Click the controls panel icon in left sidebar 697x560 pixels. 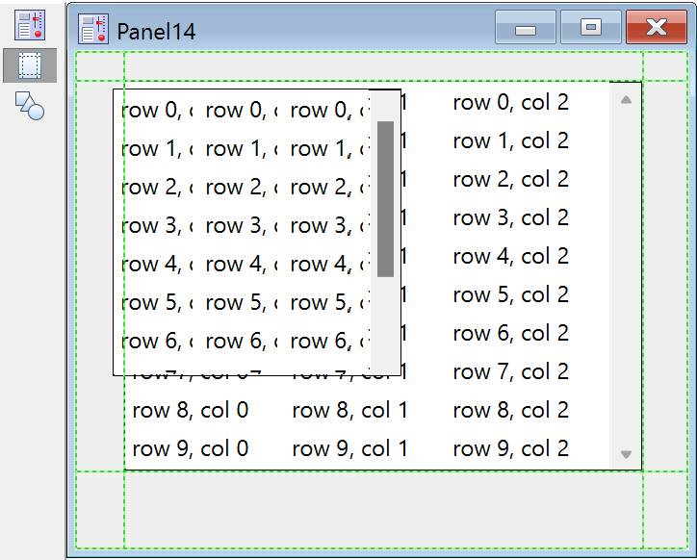click(x=30, y=24)
